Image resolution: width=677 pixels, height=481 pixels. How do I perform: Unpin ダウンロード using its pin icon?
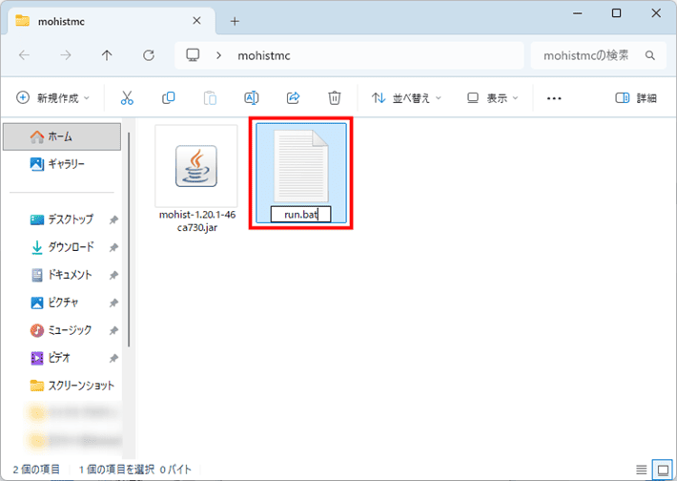click(113, 247)
